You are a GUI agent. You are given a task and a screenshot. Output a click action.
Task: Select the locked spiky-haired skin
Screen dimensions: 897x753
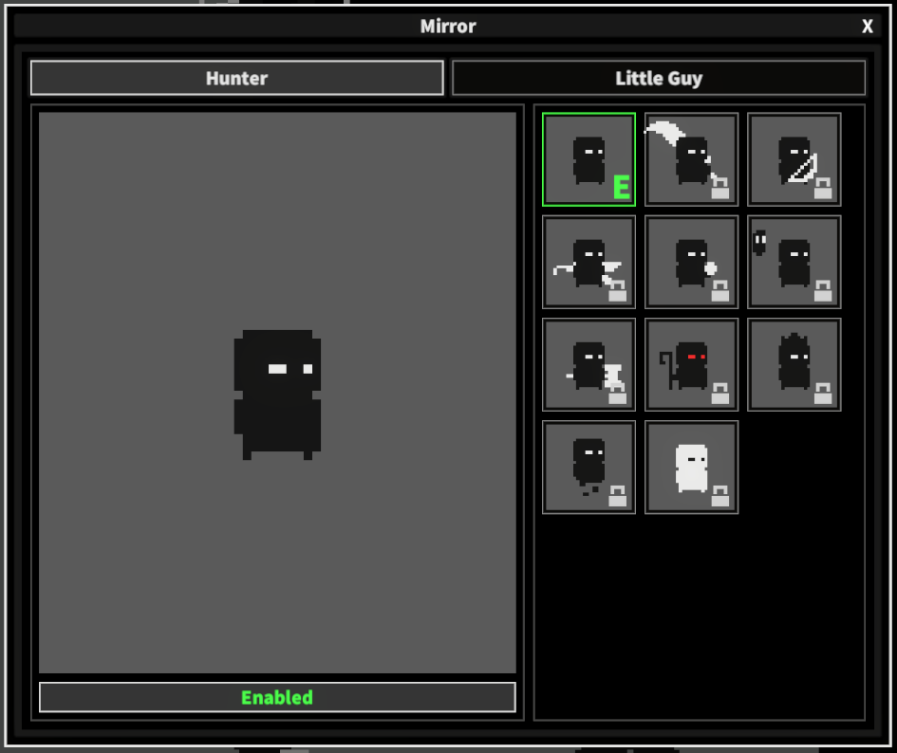tap(794, 364)
